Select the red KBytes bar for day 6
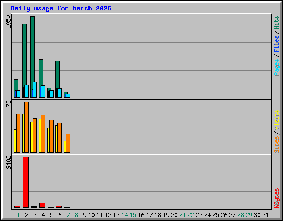This screenshot has height=221, width=283. tap(59, 207)
